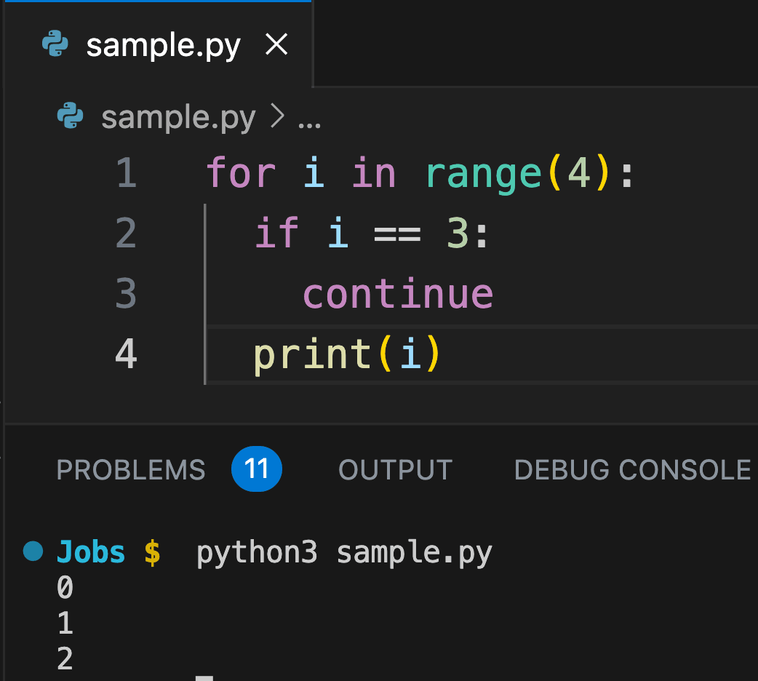Select the sample.py editor tab label
The image size is (758, 681).
[163, 46]
